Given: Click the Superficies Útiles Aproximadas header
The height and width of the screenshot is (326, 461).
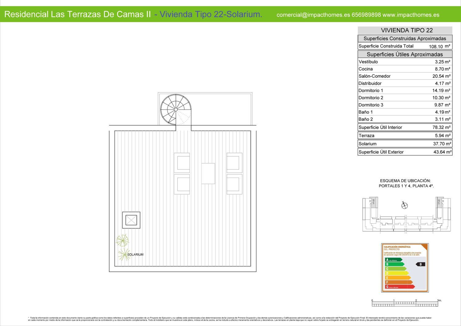Looking at the screenshot, I should (x=404, y=54).
